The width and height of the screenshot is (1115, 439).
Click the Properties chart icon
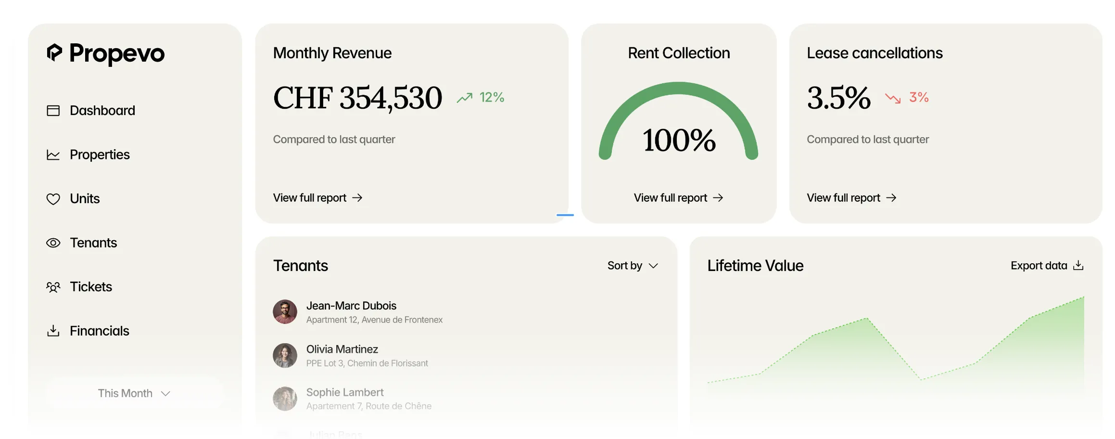53,155
